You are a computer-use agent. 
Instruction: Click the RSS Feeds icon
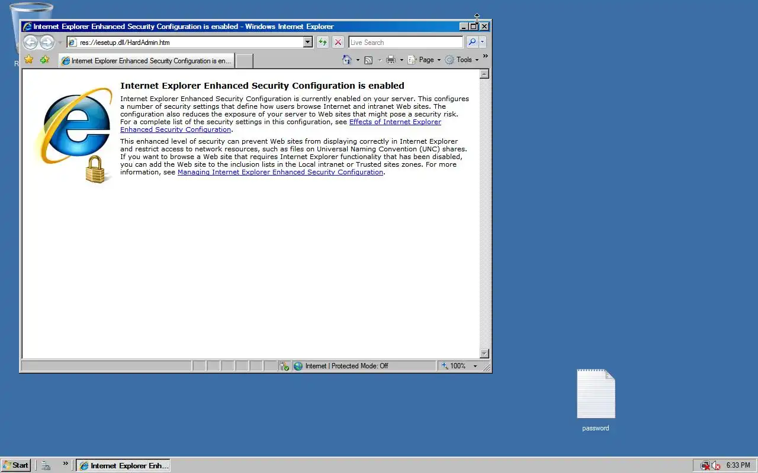coord(368,60)
